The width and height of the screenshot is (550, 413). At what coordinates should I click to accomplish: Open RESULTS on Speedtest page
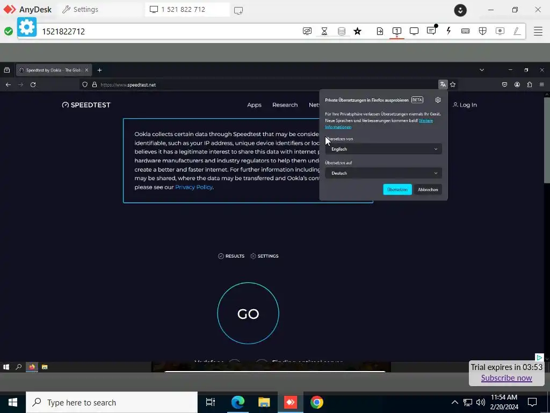tap(231, 256)
